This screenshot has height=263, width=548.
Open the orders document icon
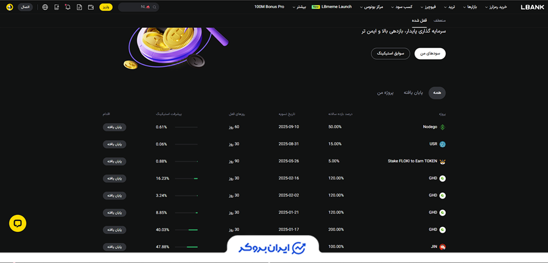(x=79, y=7)
